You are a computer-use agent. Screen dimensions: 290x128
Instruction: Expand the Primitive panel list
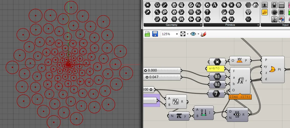coord(258,25)
